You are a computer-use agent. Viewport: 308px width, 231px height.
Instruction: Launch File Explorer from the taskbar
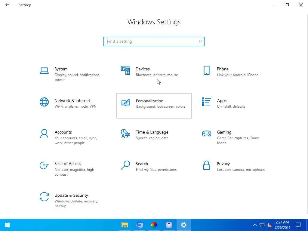pyautogui.click(x=125, y=225)
